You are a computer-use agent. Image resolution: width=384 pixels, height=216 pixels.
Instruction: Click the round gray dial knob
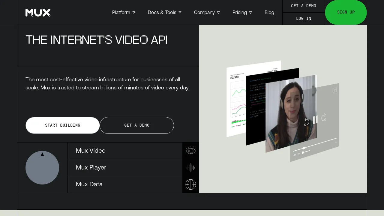click(x=42, y=168)
